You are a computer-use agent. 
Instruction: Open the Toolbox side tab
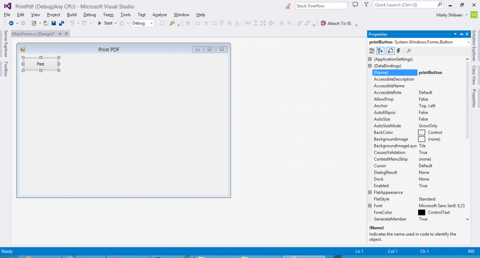coord(6,68)
